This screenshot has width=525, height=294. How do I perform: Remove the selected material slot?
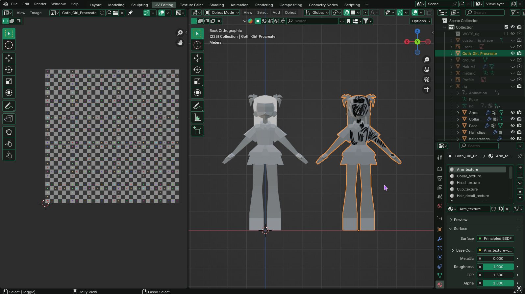(x=520, y=174)
